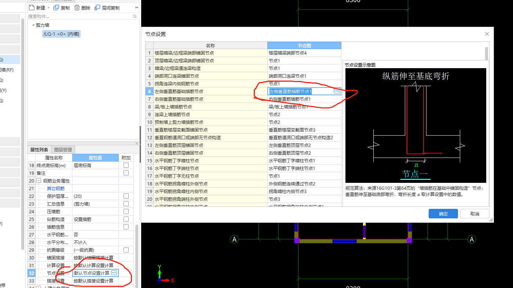
Task: Select row 预制墙上剪力墙插筋节点
Action: pos(210,122)
